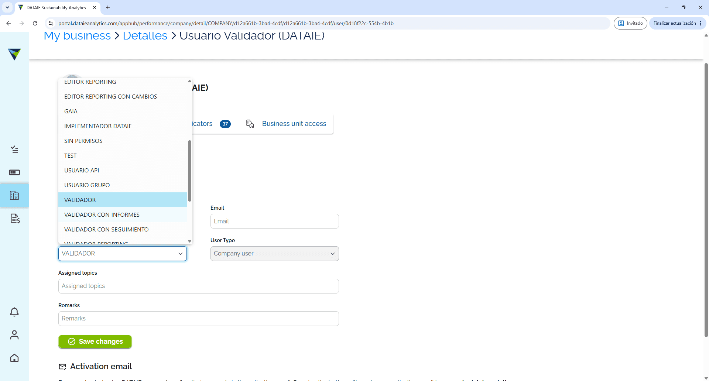This screenshot has width=709, height=381.
Task: Select EDITOR REPORTING CON CAMBIOS option
Action: pyautogui.click(x=123, y=96)
